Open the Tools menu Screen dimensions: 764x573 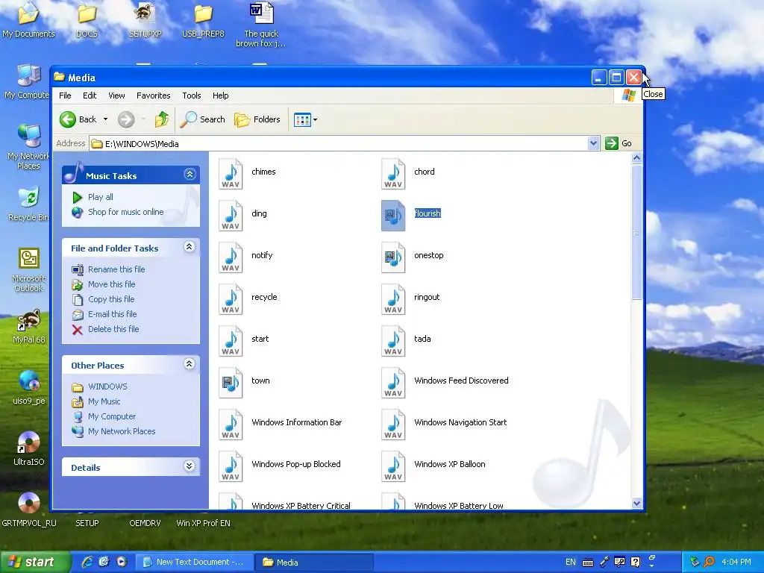(x=192, y=95)
